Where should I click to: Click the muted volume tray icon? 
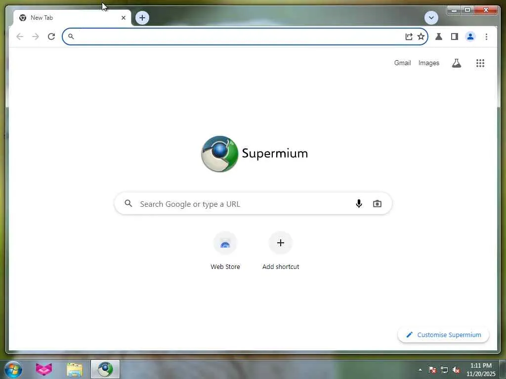(456, 370)
